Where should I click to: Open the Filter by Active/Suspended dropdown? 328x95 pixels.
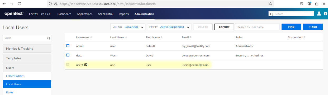tap(169, 27)
